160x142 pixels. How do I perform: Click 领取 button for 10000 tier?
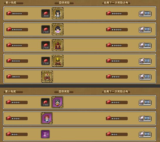click(145, 45)
